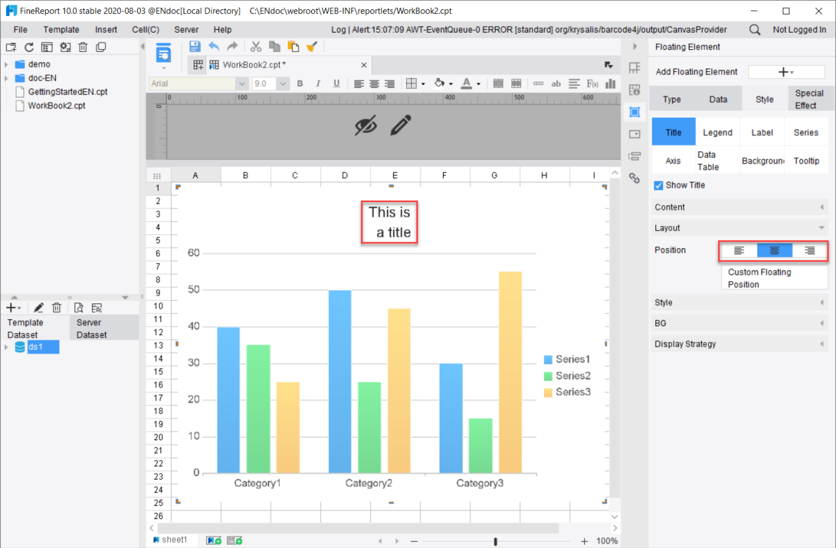
Task: Toggle bold formatting
Action: [300, 84]
